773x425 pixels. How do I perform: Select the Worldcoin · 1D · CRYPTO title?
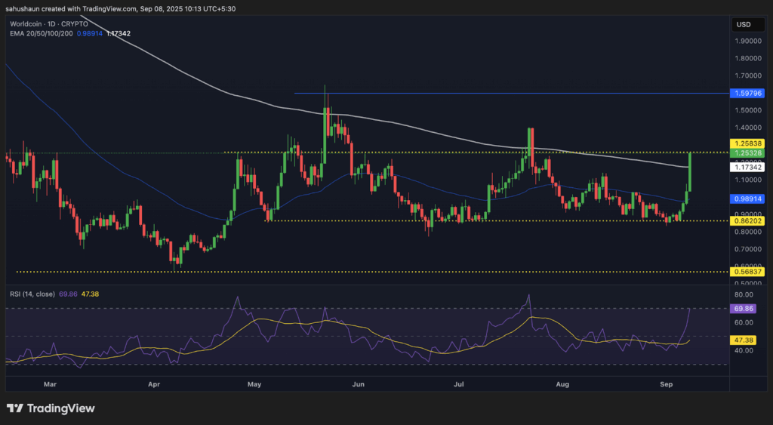click(x=49, y=23)
